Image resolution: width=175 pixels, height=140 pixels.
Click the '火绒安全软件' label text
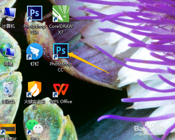[x=35, y=104]
